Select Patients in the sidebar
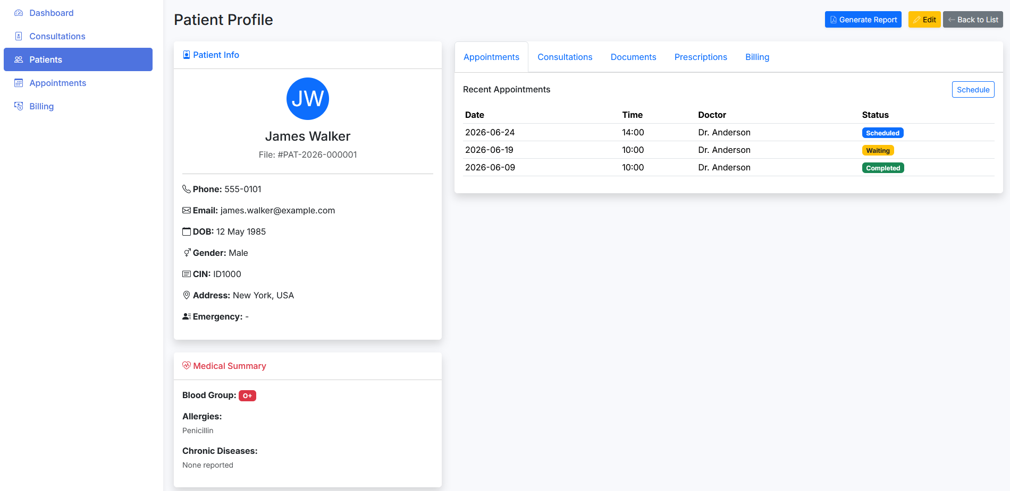This screenshot has height=491, width=1010. coord(78,59)
